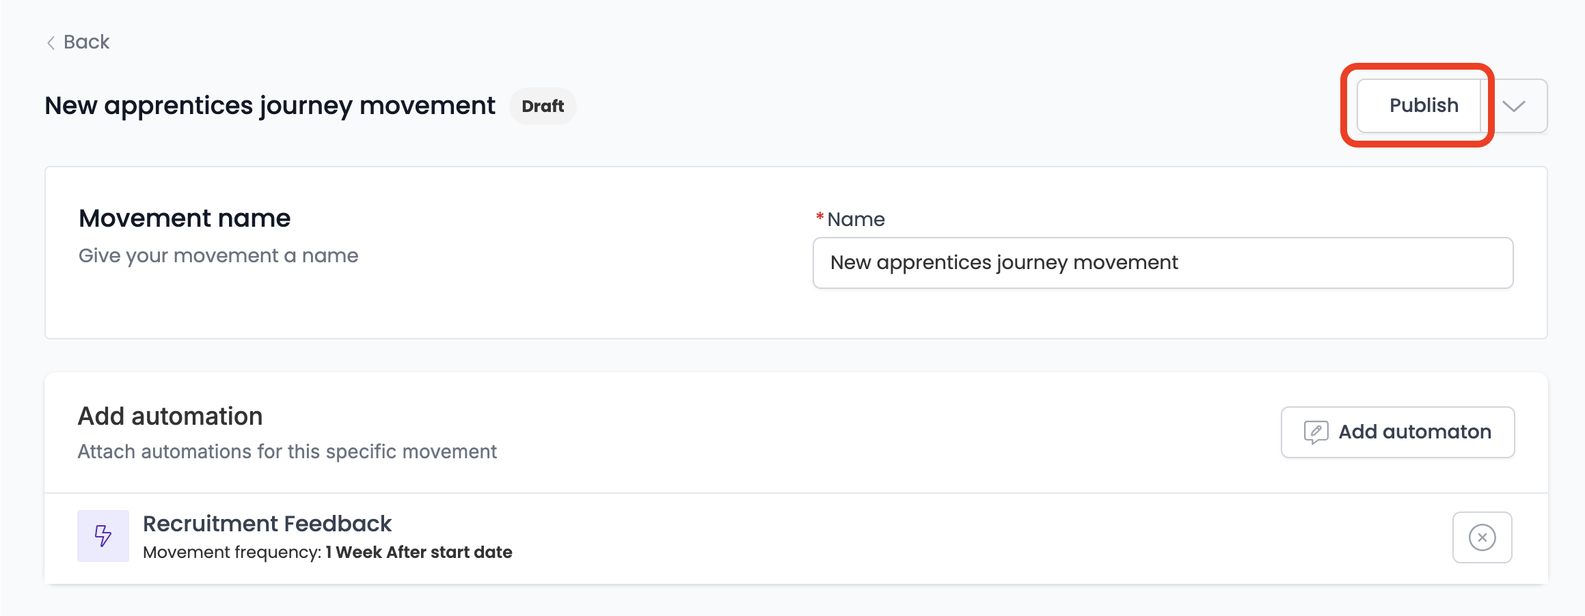Click the Add automation section heading

pos(170,417)
